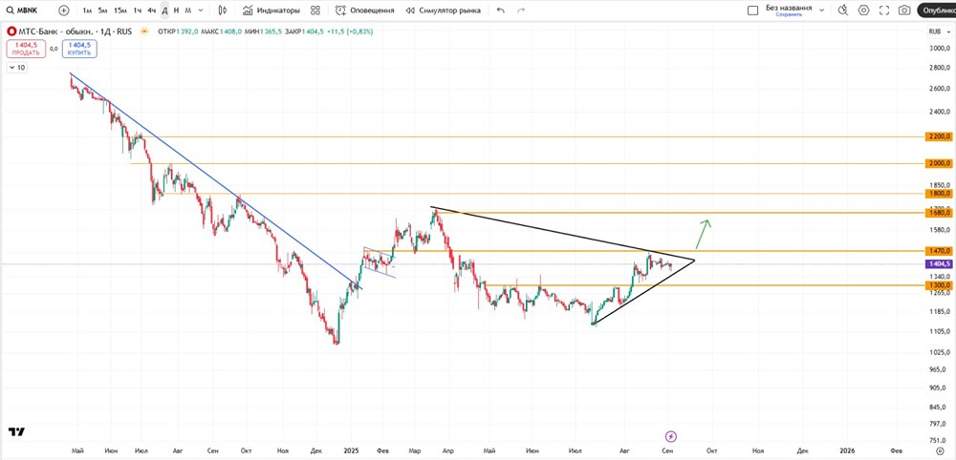The height and width of the screenshot is (460, 956).
Task: Select the 4ч timeframe
Action: tap(152, 10)
